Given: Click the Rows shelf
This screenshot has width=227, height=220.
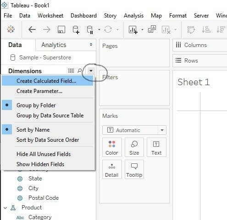Looking at the screenshot, I should [199, 61].
